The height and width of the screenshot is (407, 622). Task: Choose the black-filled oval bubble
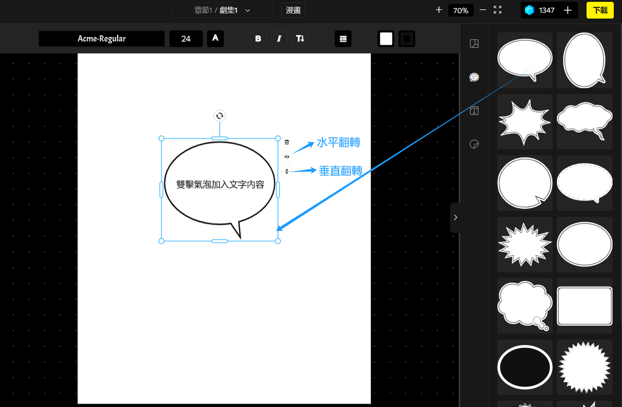click(x=525, y=367)
